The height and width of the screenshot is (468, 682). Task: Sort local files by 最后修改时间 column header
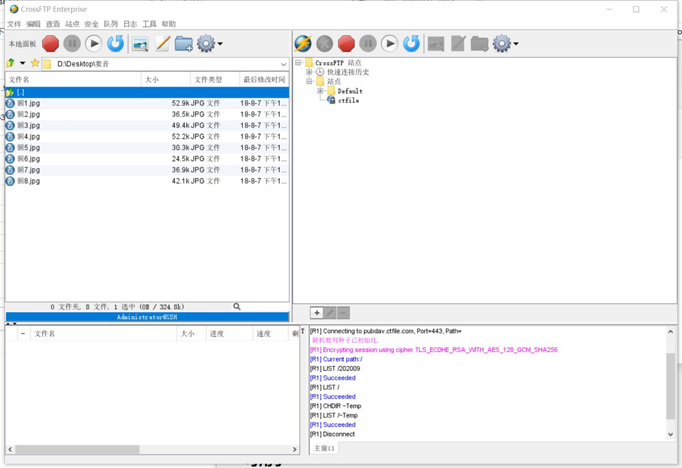[x=264, y=80]
